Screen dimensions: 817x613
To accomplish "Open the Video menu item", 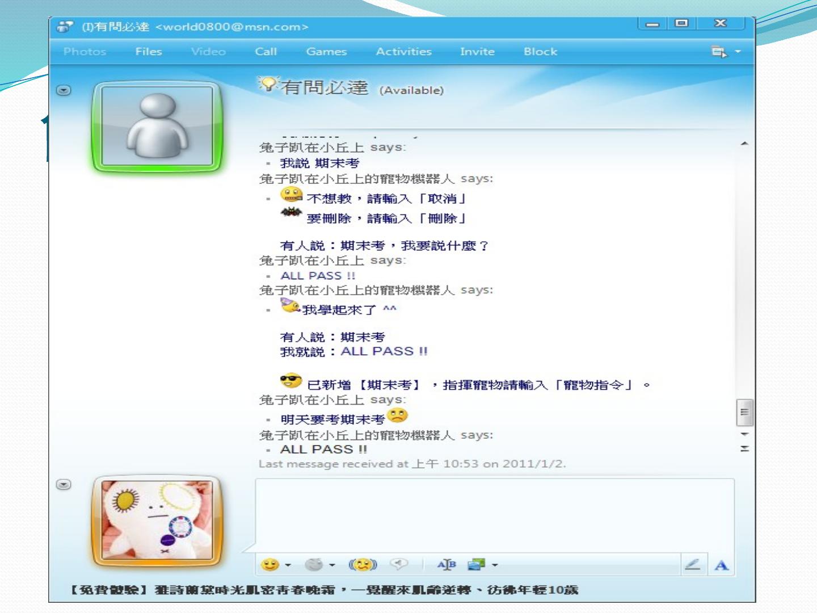I will pos(208,52).
